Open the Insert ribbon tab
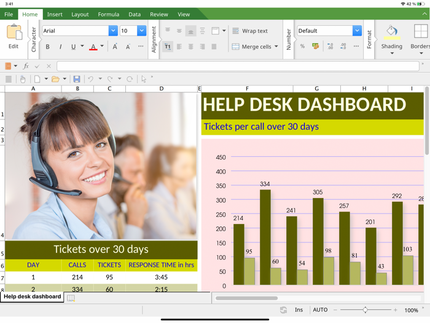Image resolution: width=430 pixels, height=323 pixels. [55, 14]
